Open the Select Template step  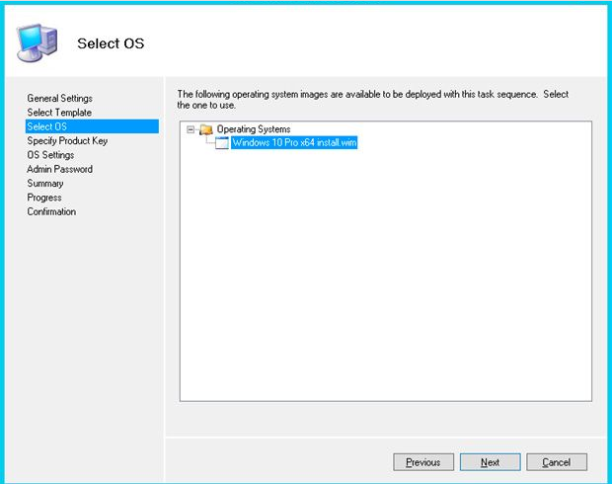pyautogui.click(x=59, y=113)
